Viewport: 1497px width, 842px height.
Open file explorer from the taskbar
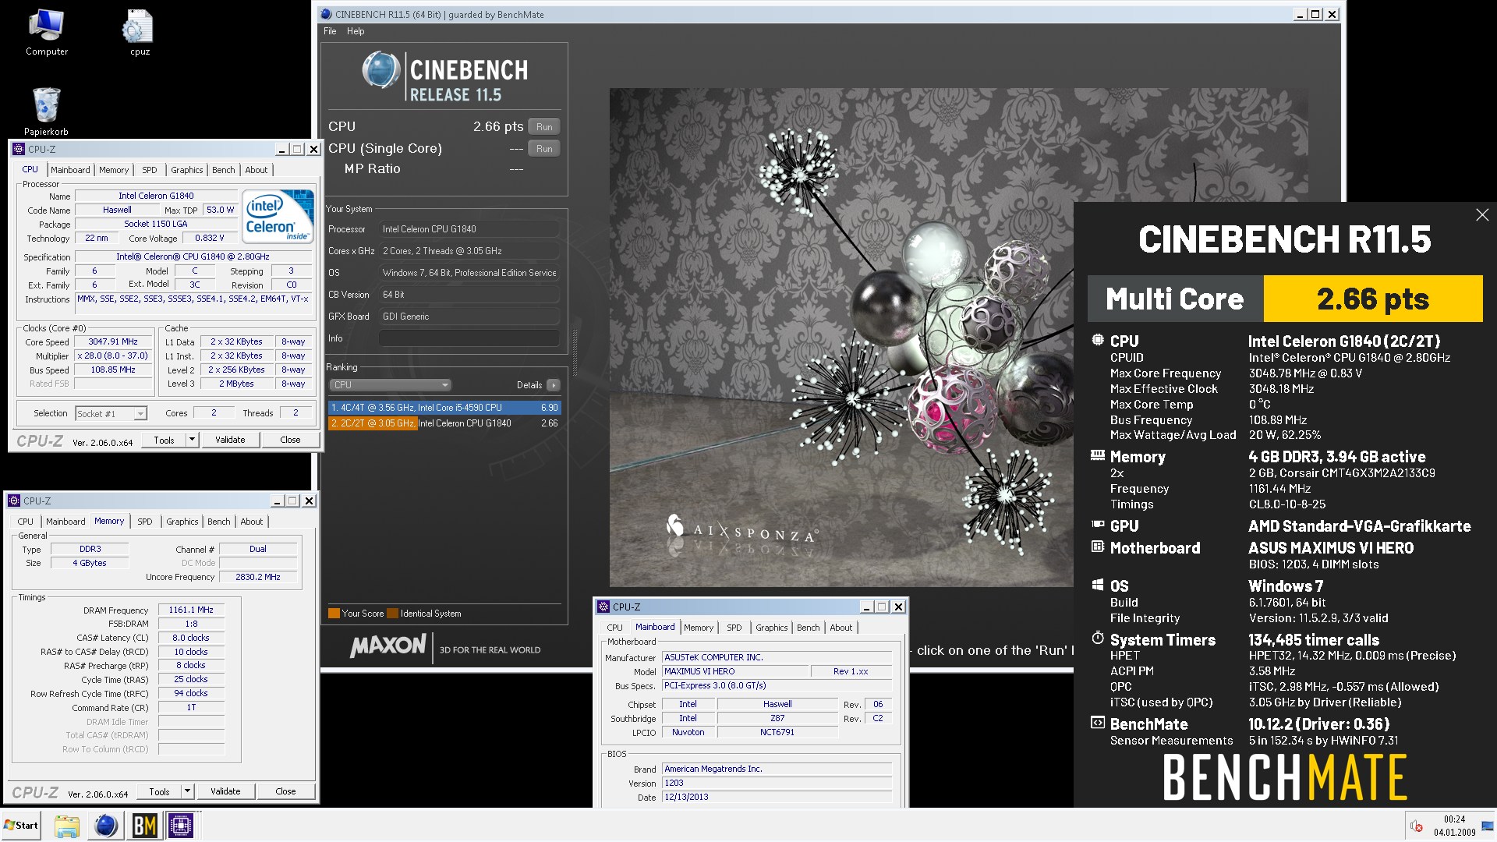click(67, 826)
